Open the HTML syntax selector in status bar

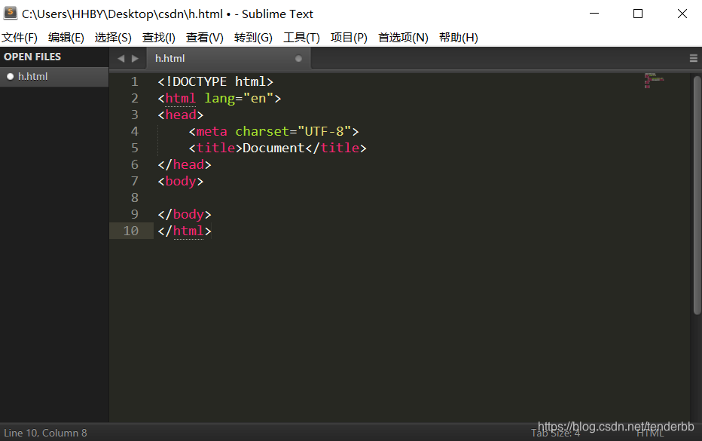[x=650, y=433]
